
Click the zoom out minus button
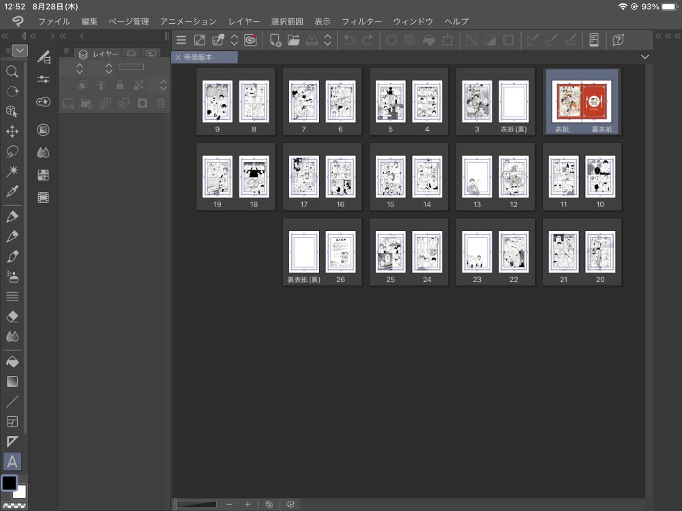[229, 504]
